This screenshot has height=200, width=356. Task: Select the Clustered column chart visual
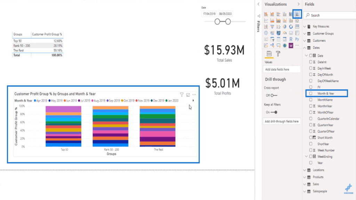pyautogui.click(x=284, y=14)
